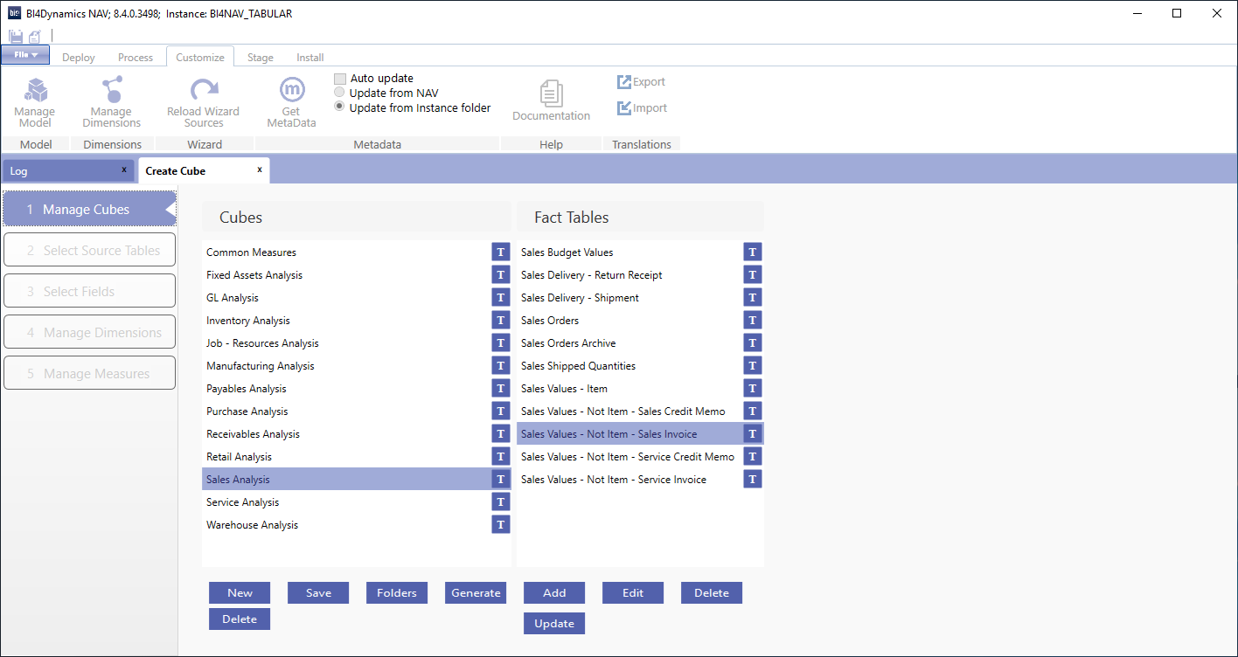Screen dimensions: 1238x657
Task: Click the T icon beside Sales Values - Item
Action: coord(752,389)
